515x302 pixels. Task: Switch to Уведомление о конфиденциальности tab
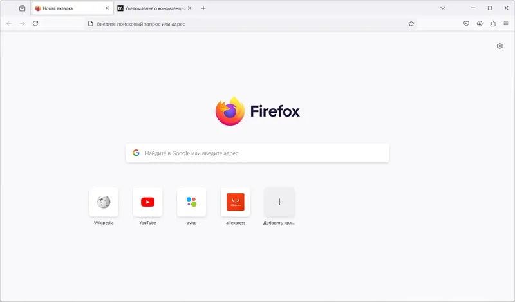tap(152, 8)
